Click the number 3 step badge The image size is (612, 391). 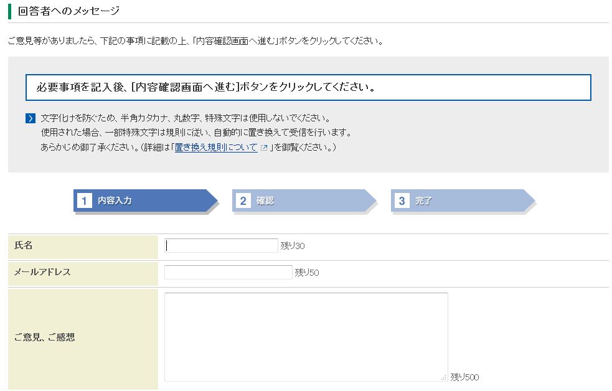click(402, 200)
